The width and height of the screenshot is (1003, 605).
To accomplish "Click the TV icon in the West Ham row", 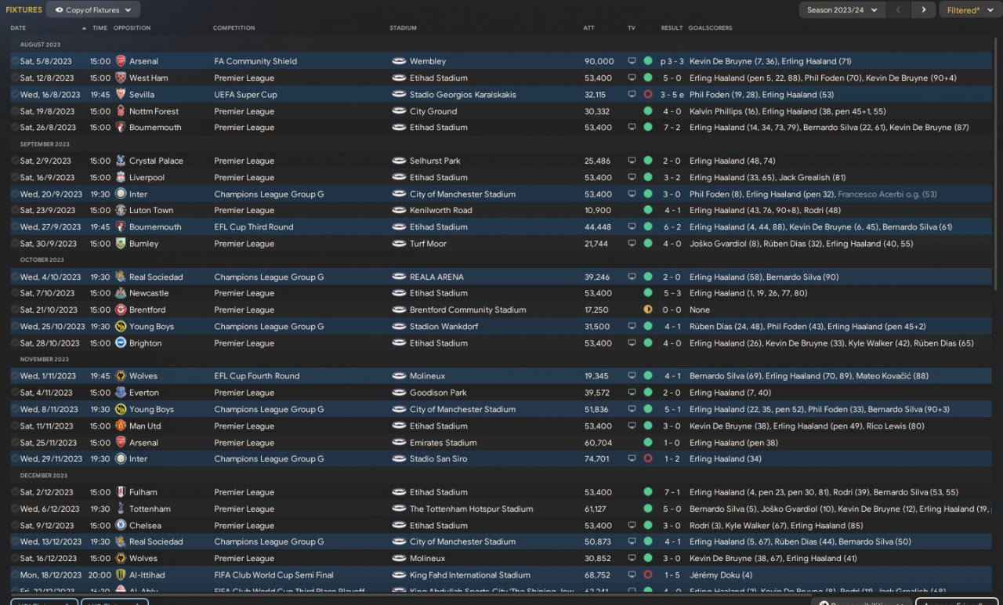I will [632, 78].
